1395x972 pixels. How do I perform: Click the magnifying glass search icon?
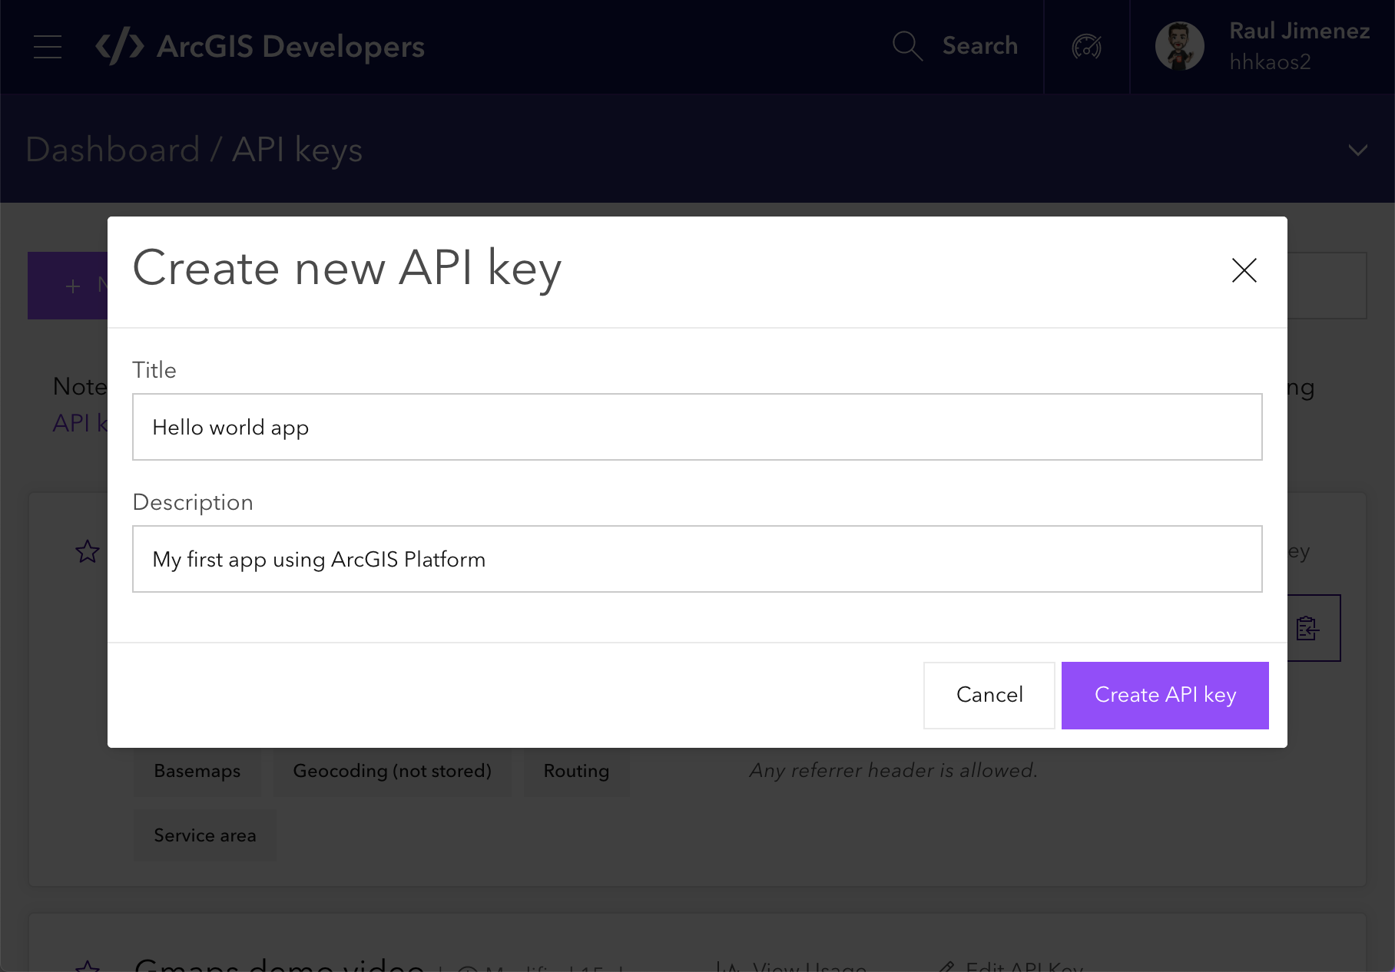(906, 46)
